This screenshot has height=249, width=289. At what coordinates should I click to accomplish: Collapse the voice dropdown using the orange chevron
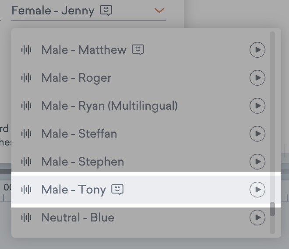pos(159,10)
